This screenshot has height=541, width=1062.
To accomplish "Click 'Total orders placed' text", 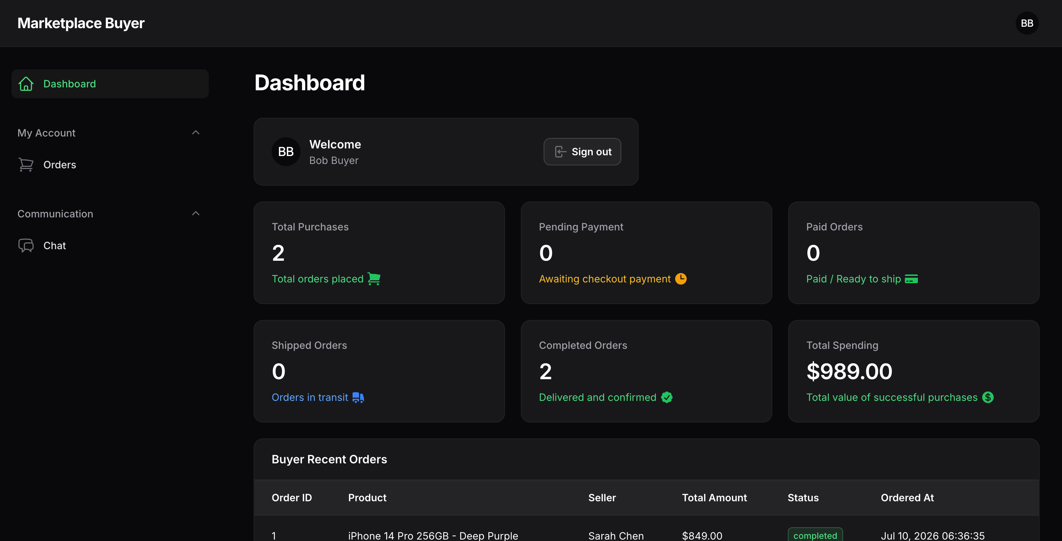I will click(318, 279).
